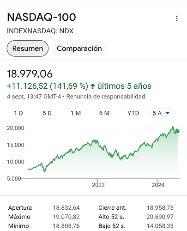
Task: Click the Alto 52 s. value 20.690,97
Action: [x=160, y=217]
